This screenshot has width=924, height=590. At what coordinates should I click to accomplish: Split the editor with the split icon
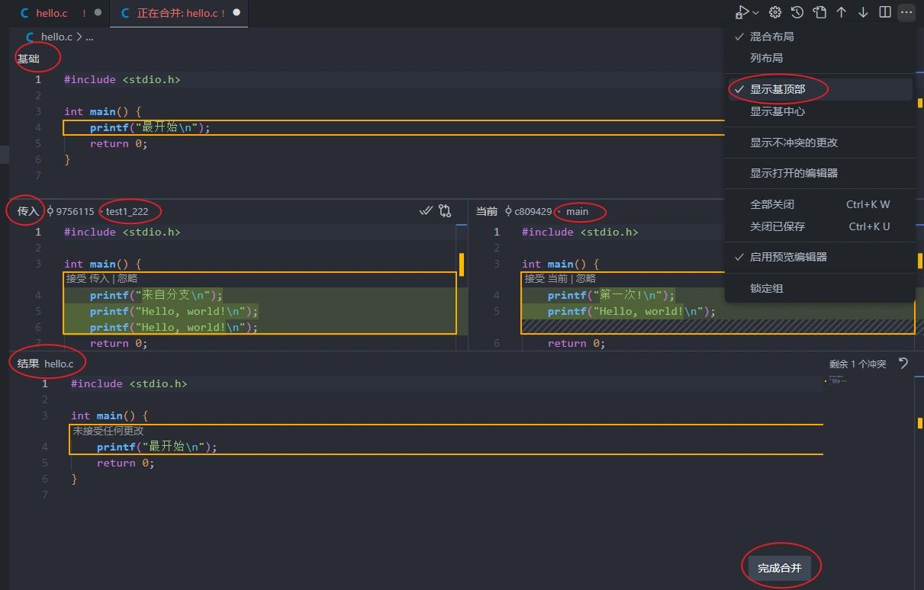coord(885,12)
